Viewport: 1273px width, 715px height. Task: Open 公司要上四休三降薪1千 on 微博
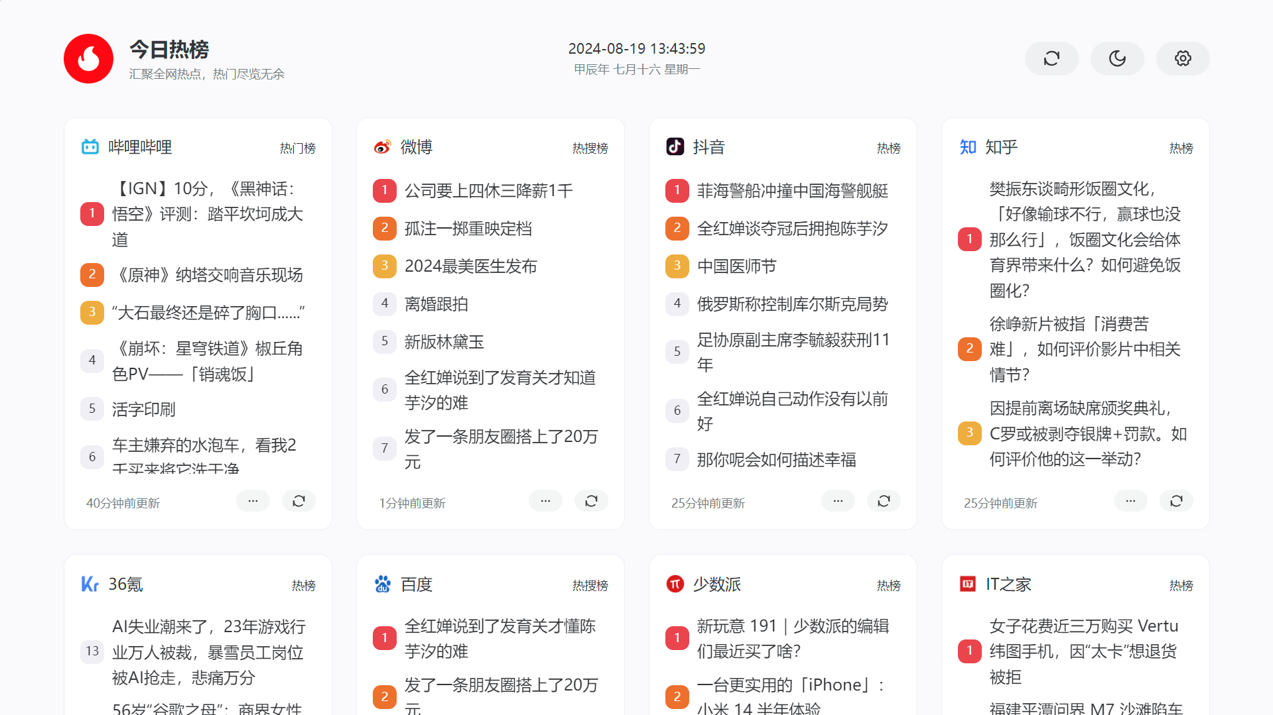[x=489, y=191]
